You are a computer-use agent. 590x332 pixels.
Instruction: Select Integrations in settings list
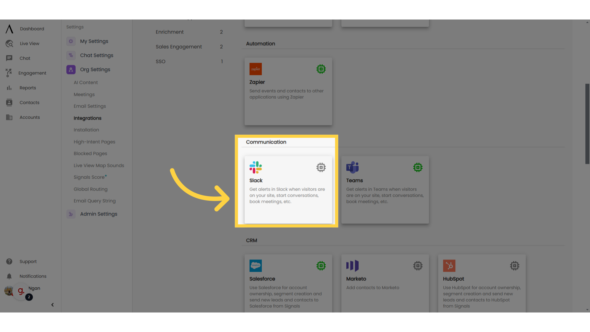click(x=88, y=118)
